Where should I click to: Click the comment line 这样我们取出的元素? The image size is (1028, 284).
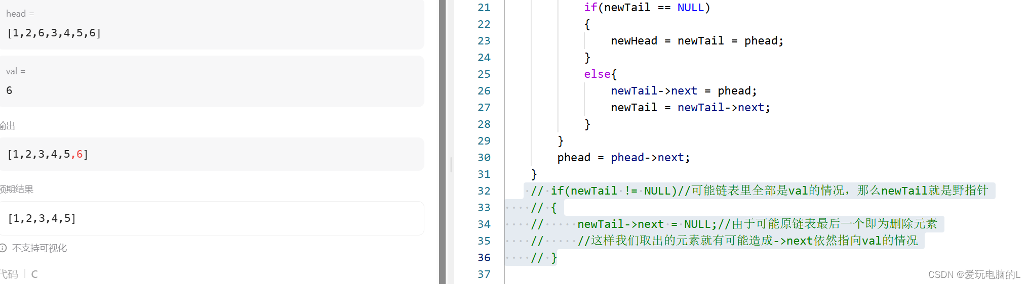(x=724, y=241)
